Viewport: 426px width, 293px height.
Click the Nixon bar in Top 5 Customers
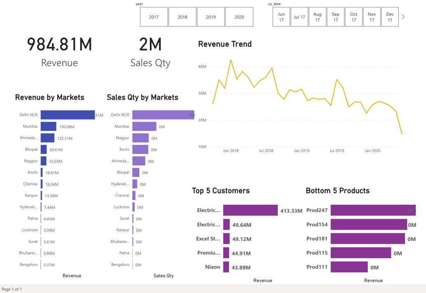tap(226, 267)
